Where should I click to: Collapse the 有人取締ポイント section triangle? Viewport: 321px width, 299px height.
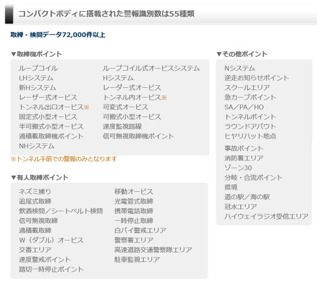tap(13, 178)
